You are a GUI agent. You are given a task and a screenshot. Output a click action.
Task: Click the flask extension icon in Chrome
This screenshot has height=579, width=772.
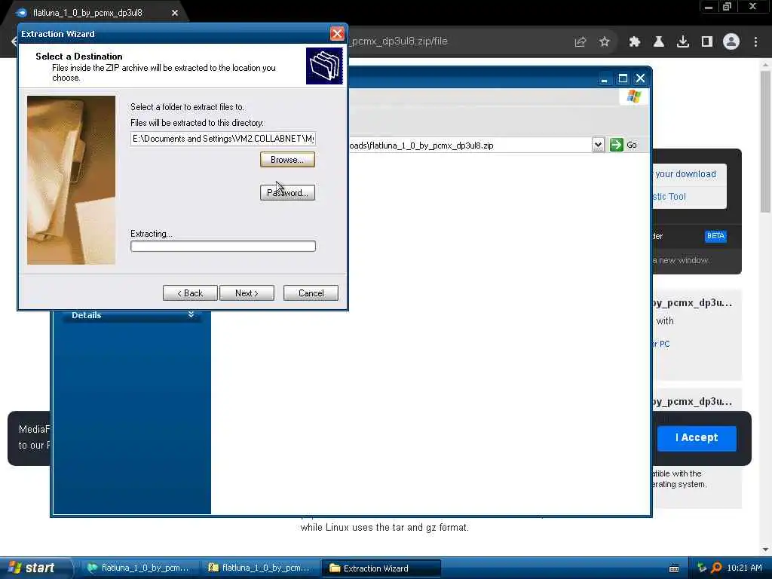click(659, 42)
